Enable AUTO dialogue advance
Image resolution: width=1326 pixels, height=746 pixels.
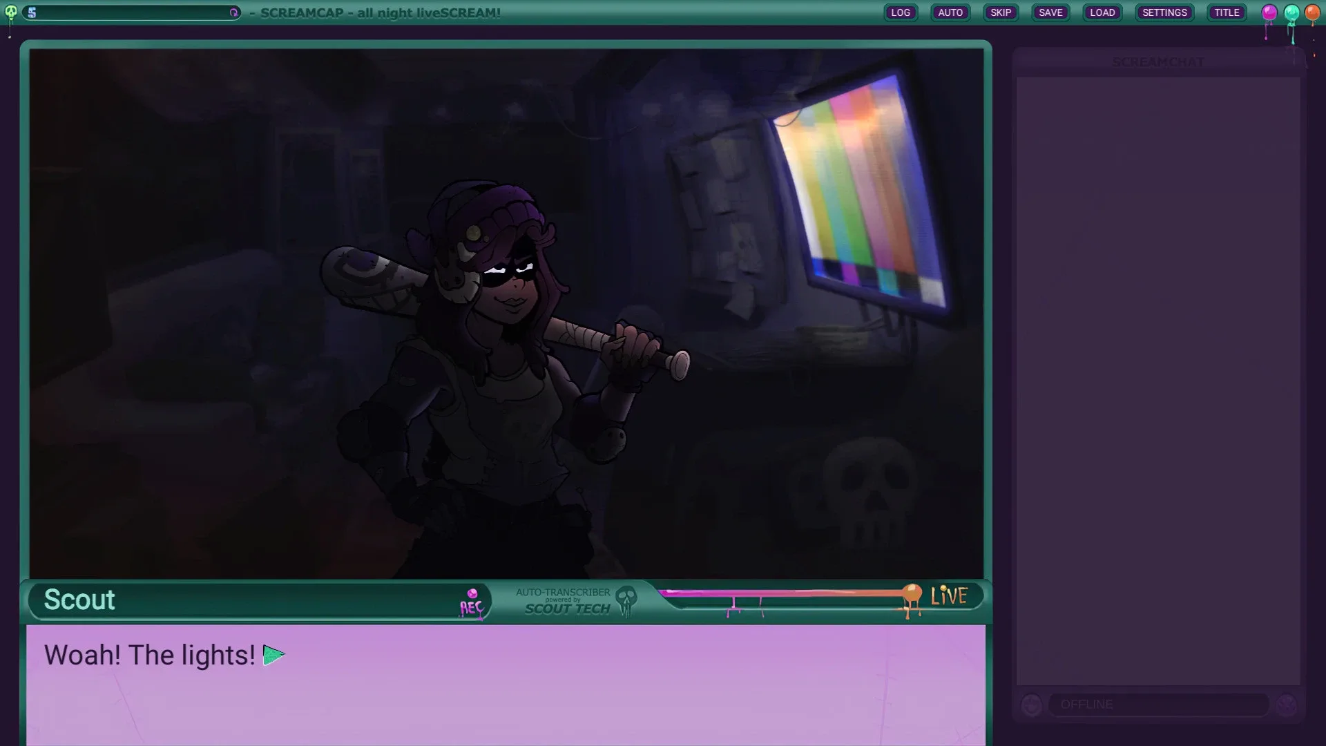tap(950, 12)
